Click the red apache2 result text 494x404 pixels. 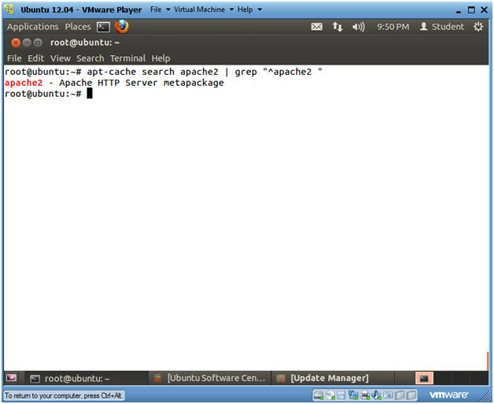24,83
